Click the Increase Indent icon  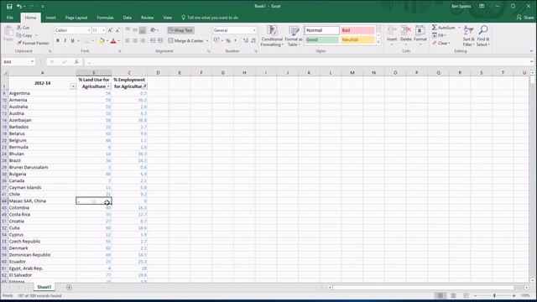[x=160, y=40]
